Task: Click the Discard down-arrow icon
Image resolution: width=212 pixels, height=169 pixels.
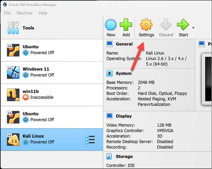Action: coord(166,25)
